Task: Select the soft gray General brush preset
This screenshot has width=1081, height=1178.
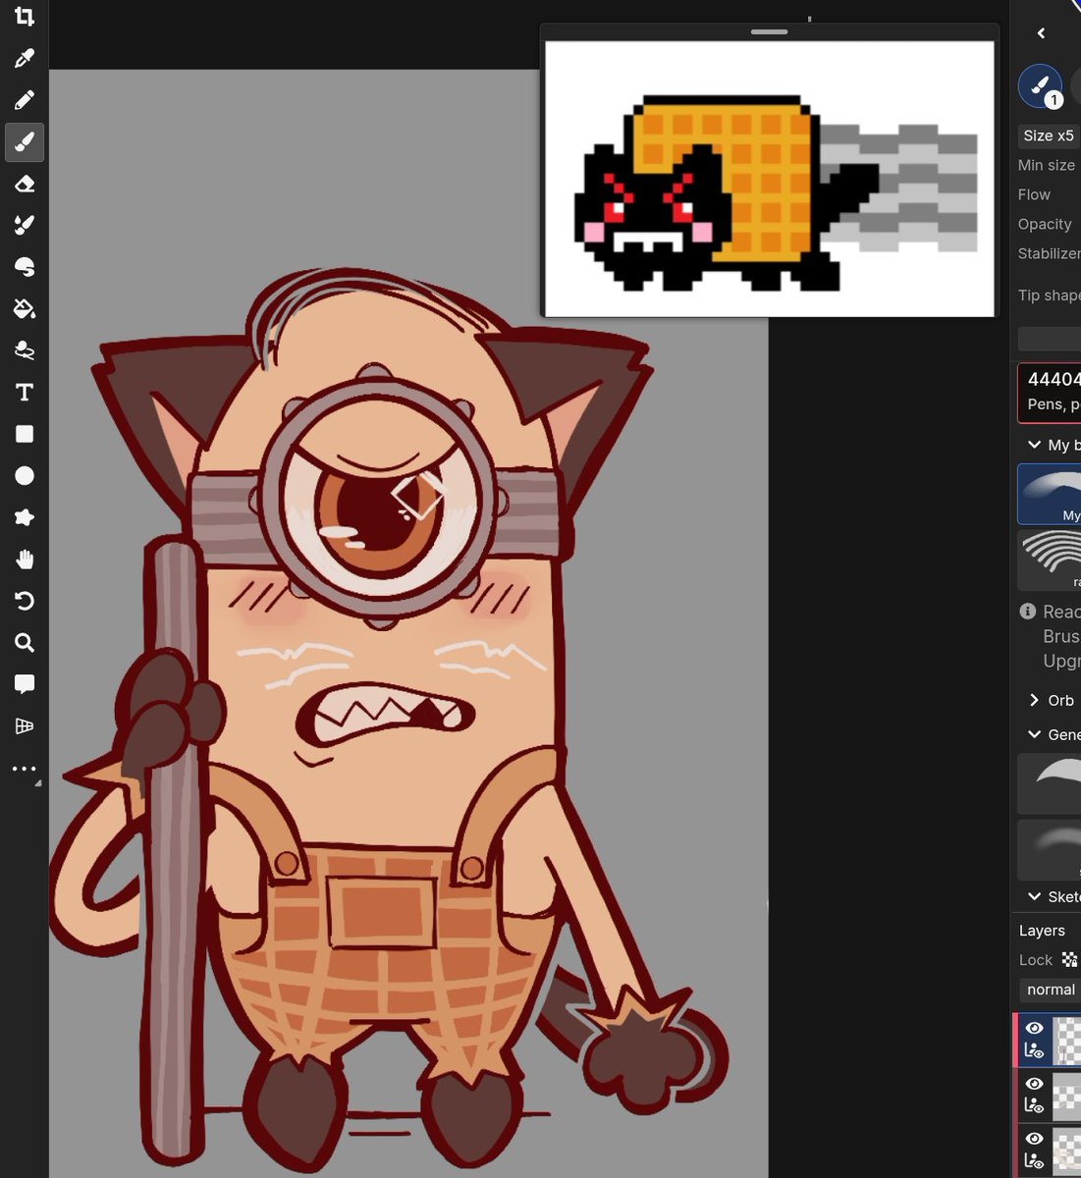Action: 1050,849
